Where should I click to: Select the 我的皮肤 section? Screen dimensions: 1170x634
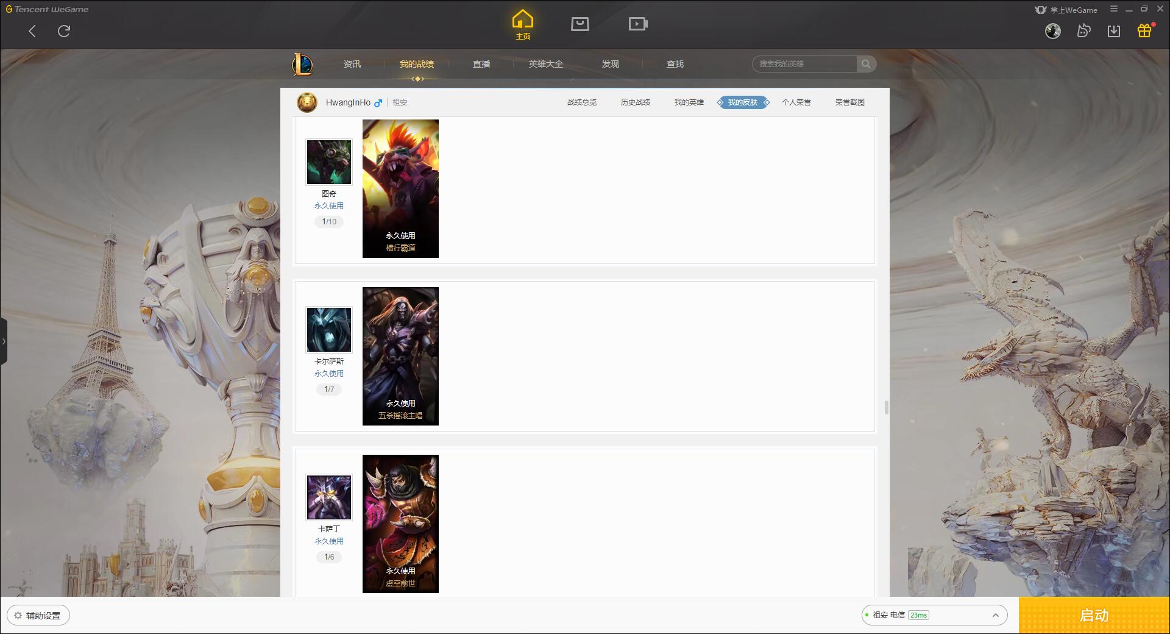pos(743,102)
